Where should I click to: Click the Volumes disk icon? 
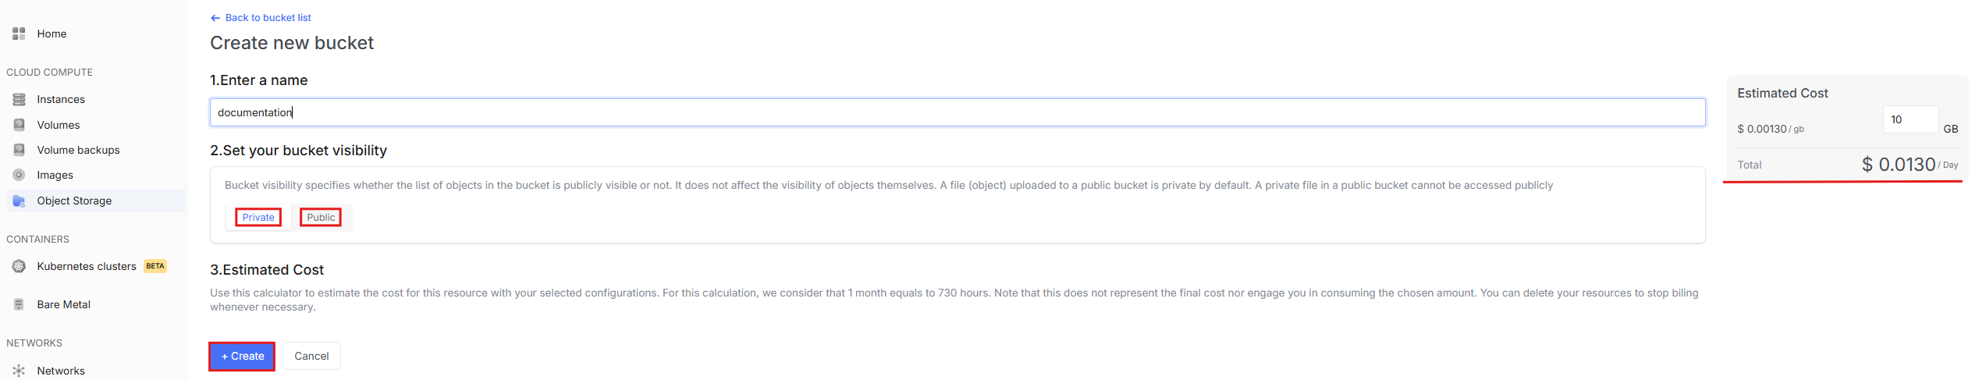tap(19, 125)
